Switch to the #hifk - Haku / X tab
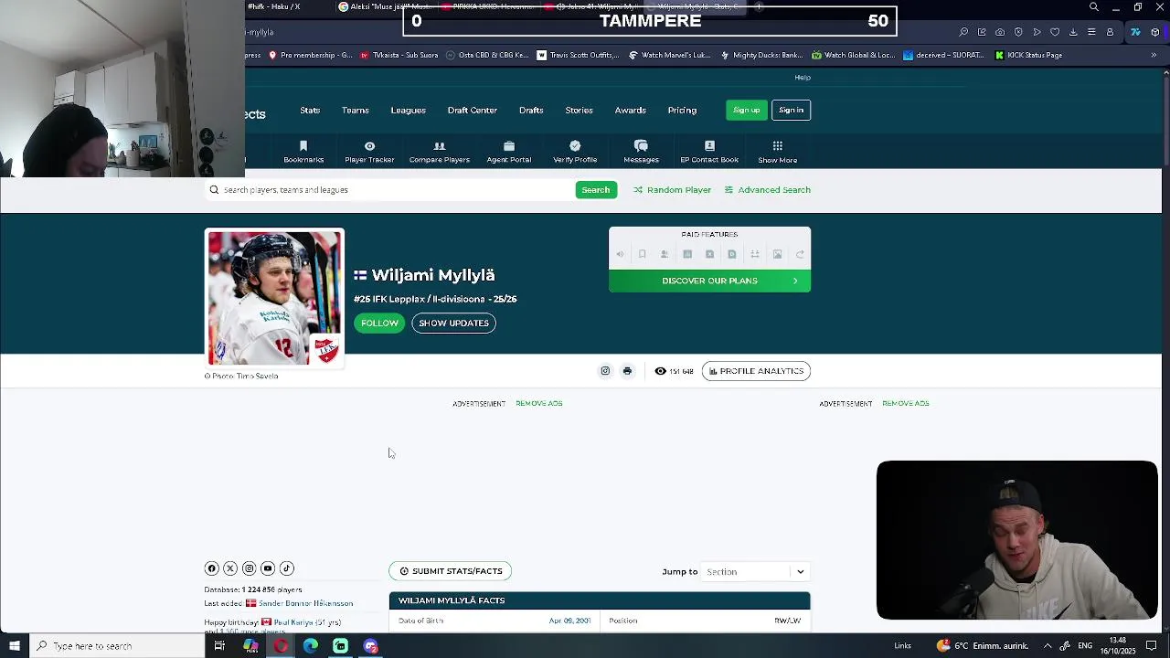This screenshot has width=1170, height=658. click(x=272, y=6)
